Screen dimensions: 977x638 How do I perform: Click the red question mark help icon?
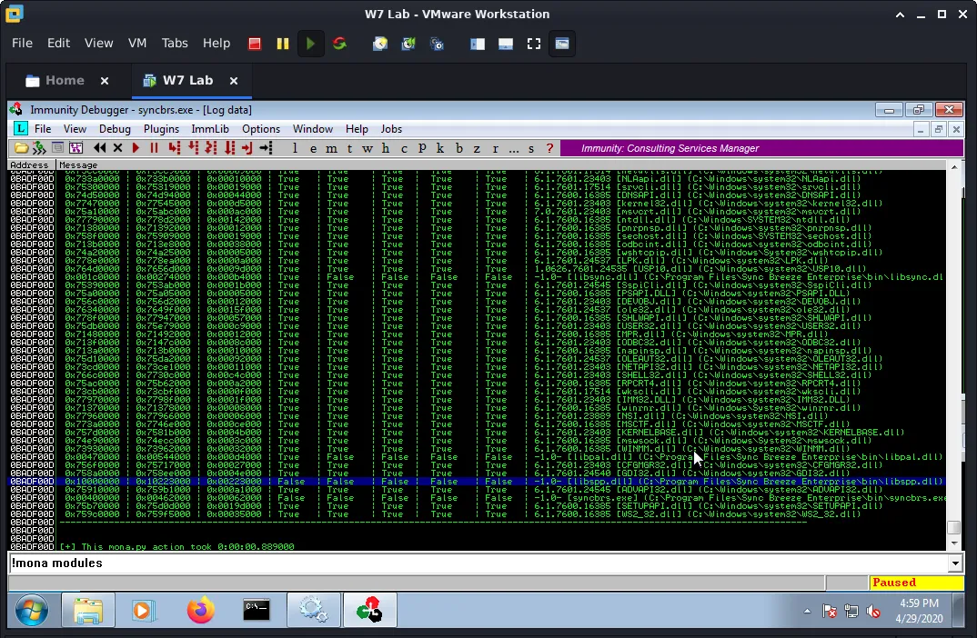pyautogui.click(x=549, y=148)
